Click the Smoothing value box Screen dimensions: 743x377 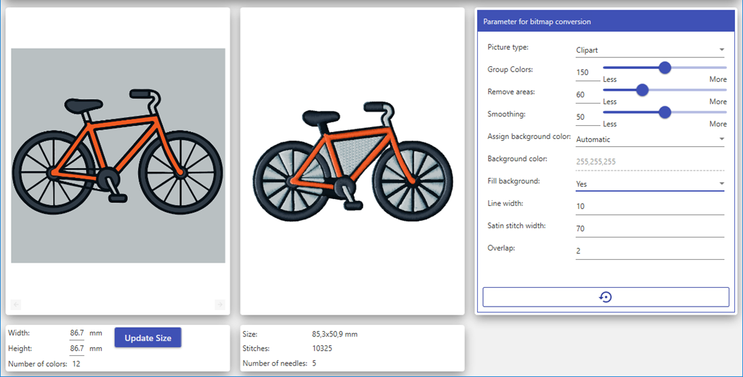587,117
